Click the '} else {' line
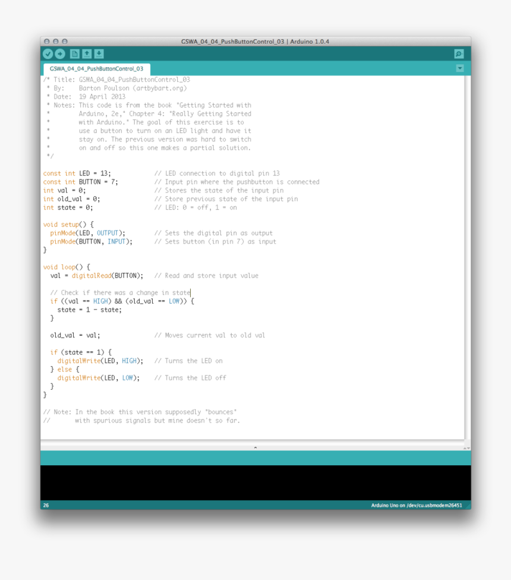Screen dimensions: 511x580 tap(65, 370)
